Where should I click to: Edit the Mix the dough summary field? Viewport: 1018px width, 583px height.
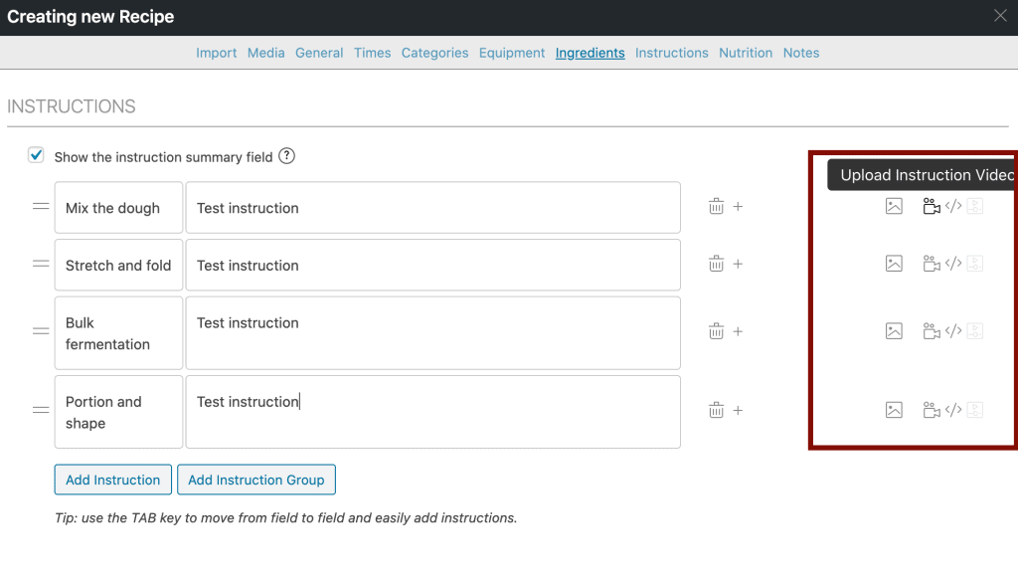click(119, 207)
